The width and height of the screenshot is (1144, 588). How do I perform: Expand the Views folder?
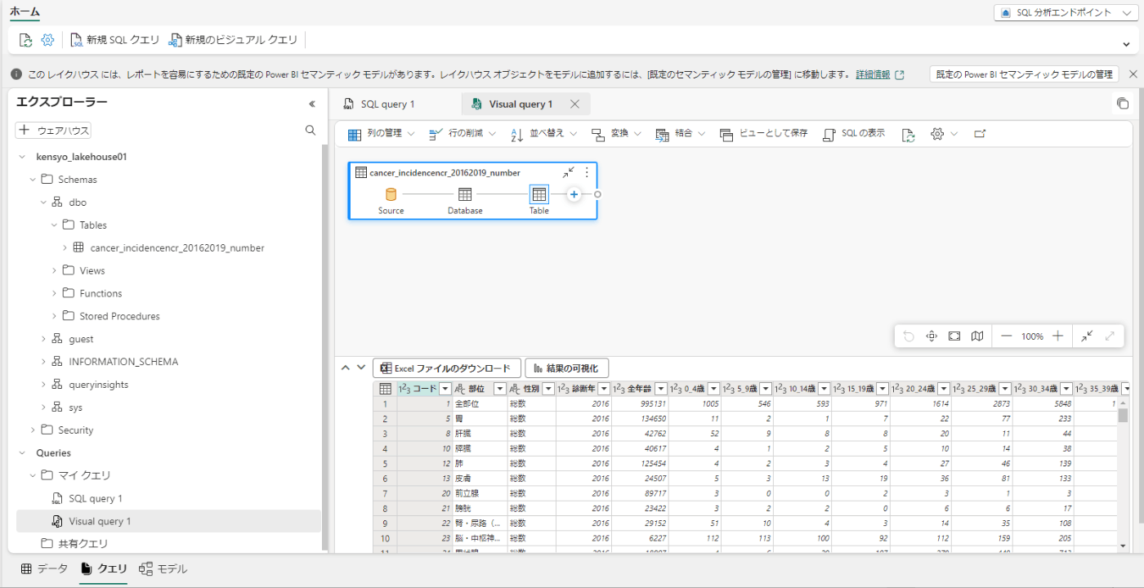pos(55,270)
